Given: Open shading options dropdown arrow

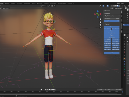Looking at the screenshot, I should click(x=121, y=6).
